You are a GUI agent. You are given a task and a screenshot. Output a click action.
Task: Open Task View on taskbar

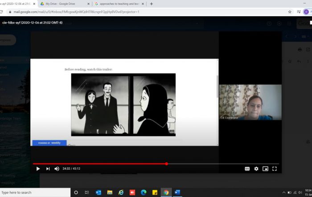(x=87, y=193)
